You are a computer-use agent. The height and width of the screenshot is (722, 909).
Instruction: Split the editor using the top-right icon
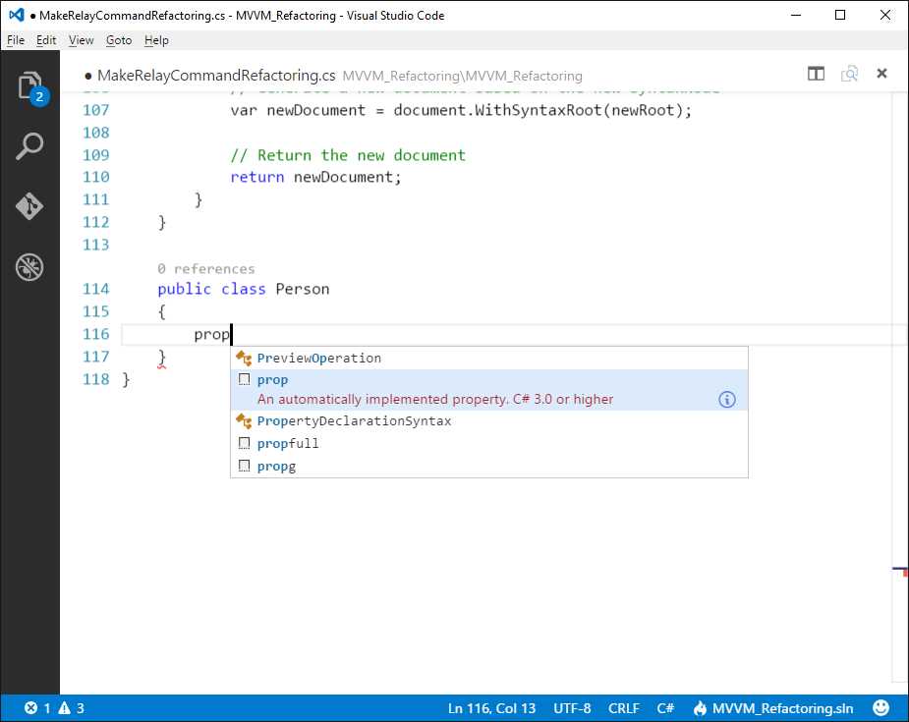tap(816, 74)
